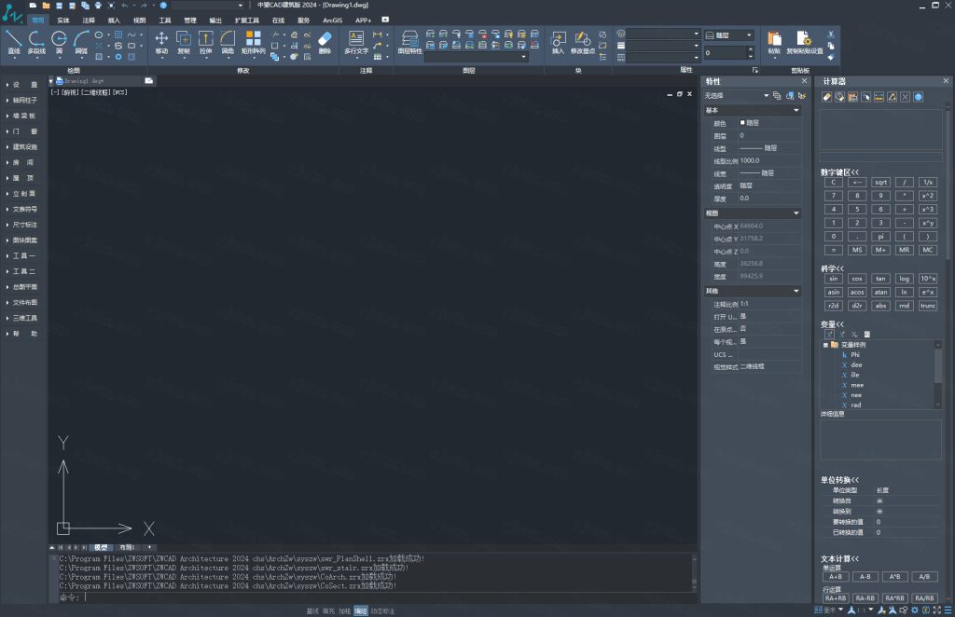Select the Copy (复制) tool
Image resolution: width=955 pixels, height=617 pixels.
click(184, 38)
